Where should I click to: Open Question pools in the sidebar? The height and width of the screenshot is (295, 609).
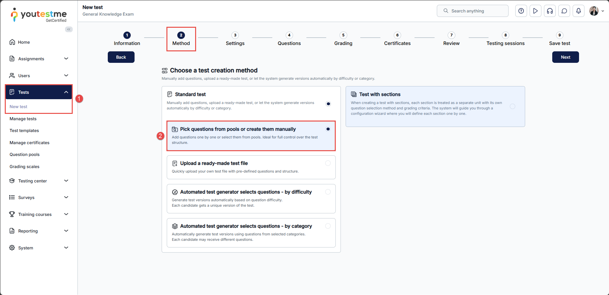pyautogui.click(x=25, y=155)
